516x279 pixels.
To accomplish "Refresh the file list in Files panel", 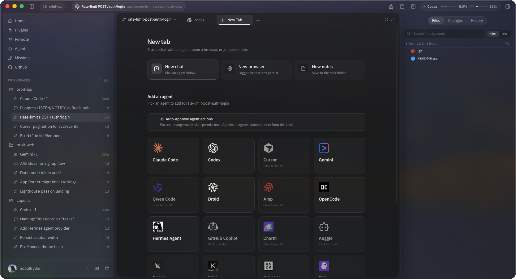I will click(x=507, y=44).
